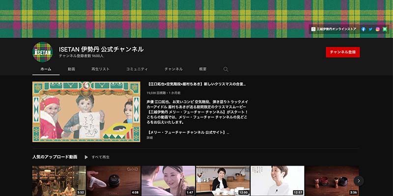
Task: Subscribe with the red チャンネル登録 button
Action: click(x=342, y=52)
